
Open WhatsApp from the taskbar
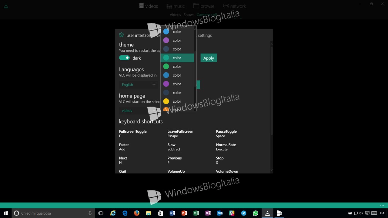[x=256, y=213]
